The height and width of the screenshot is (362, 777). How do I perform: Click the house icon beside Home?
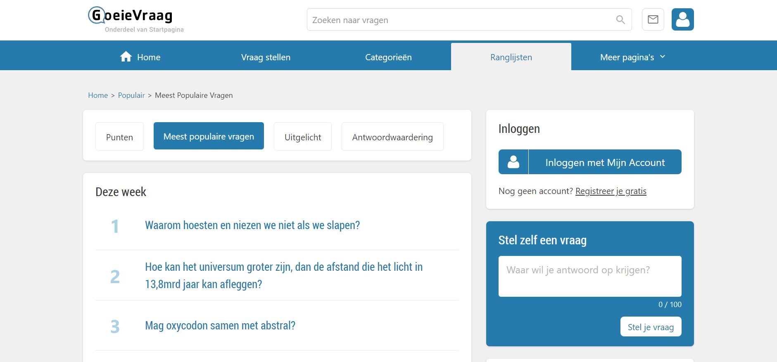126,57
